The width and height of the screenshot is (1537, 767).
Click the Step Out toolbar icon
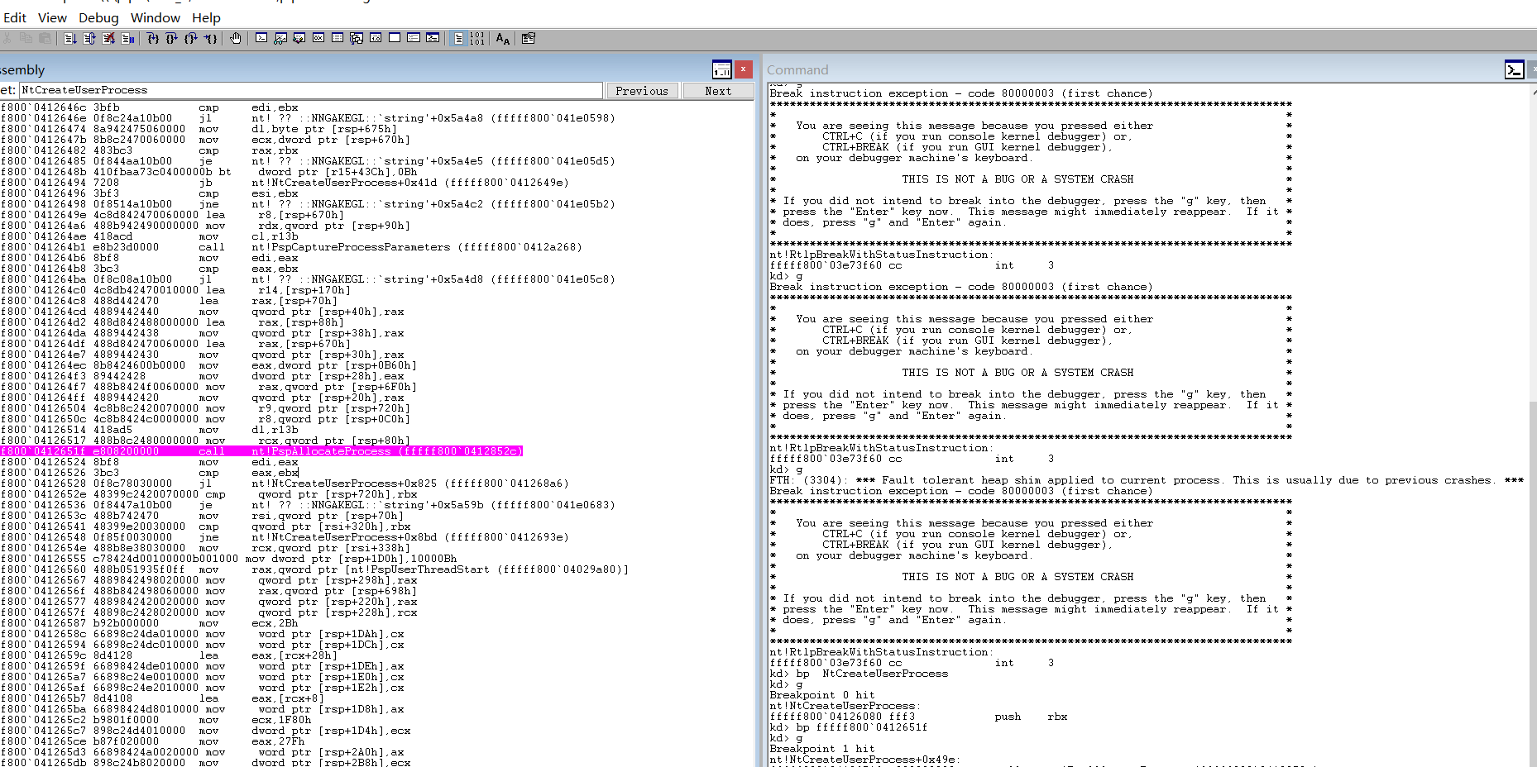(191, 38)
